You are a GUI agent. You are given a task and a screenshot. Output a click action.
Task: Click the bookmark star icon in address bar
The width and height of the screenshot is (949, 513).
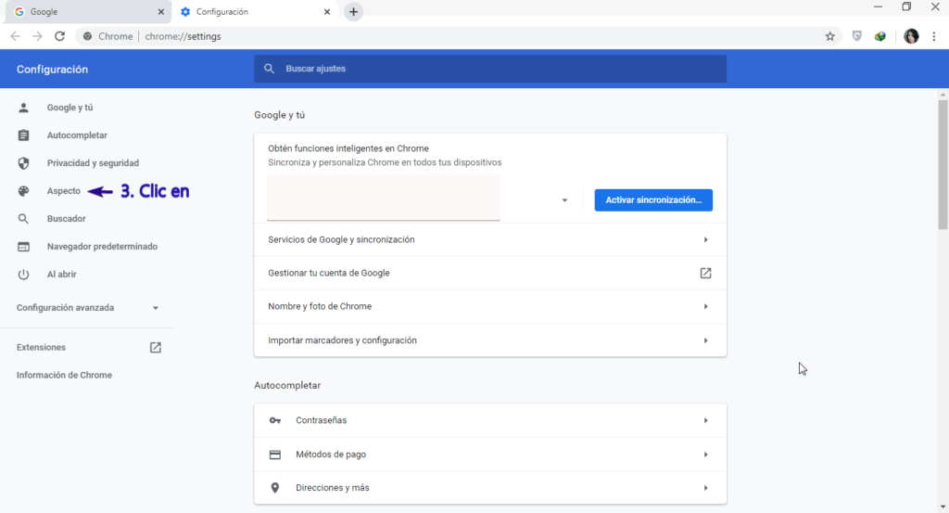pos(829,36)
